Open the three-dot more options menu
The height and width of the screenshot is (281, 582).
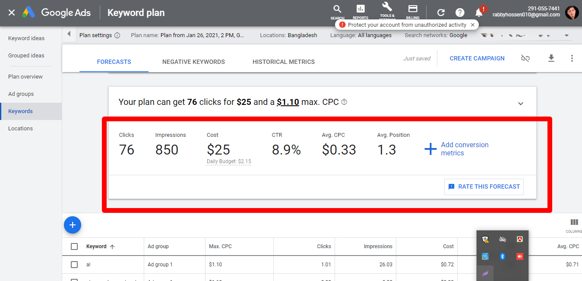pos(572,58)
